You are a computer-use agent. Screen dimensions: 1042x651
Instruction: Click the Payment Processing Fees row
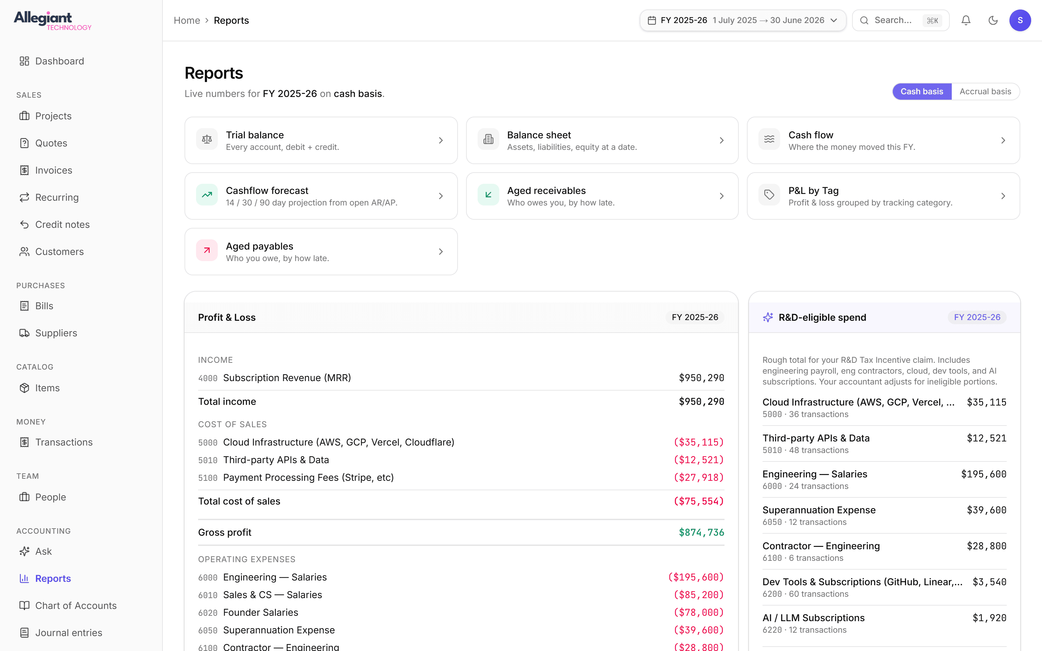tap(461, 477)
